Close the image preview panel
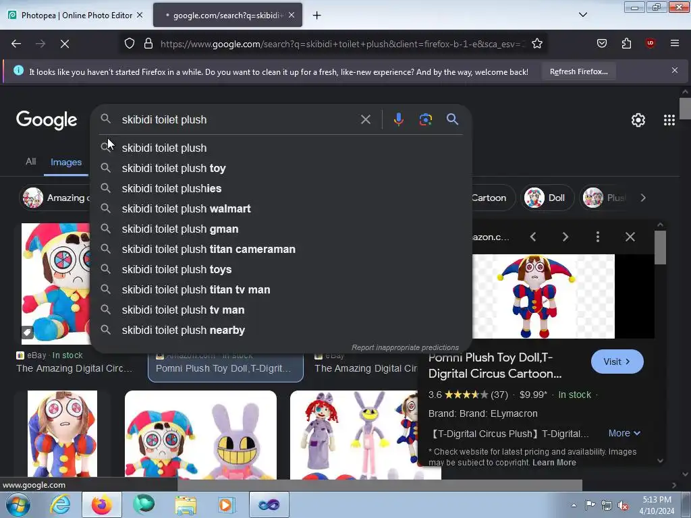Screen dimensions: 691x518 pos(630,237)
